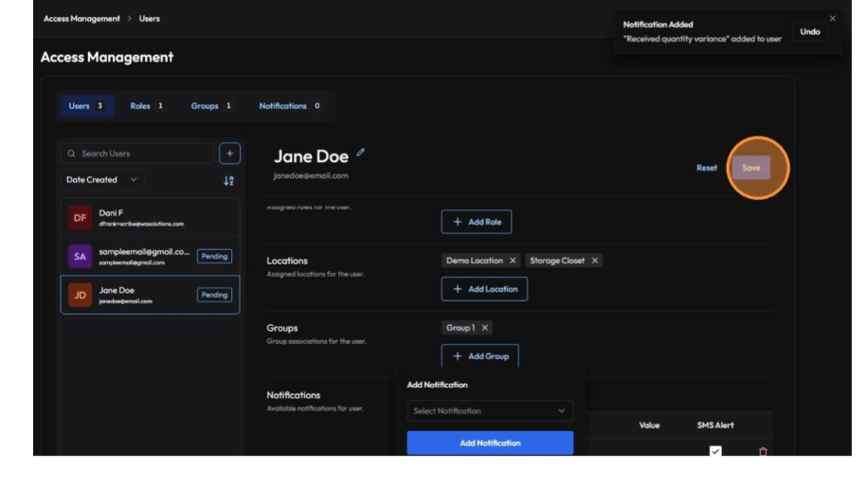Click the SMS Alert column header

715,426
